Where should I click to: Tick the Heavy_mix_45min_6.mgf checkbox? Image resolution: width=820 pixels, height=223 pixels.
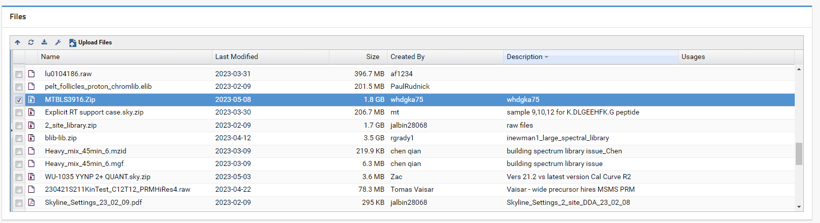tap(19, 164)
